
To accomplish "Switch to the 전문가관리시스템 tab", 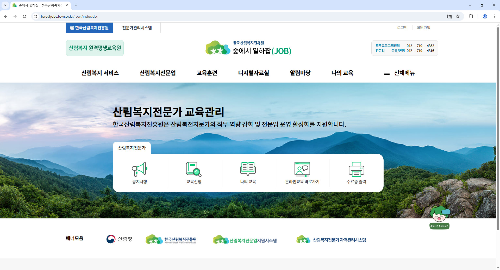I will pyautogui.click(x=137, y=28).
